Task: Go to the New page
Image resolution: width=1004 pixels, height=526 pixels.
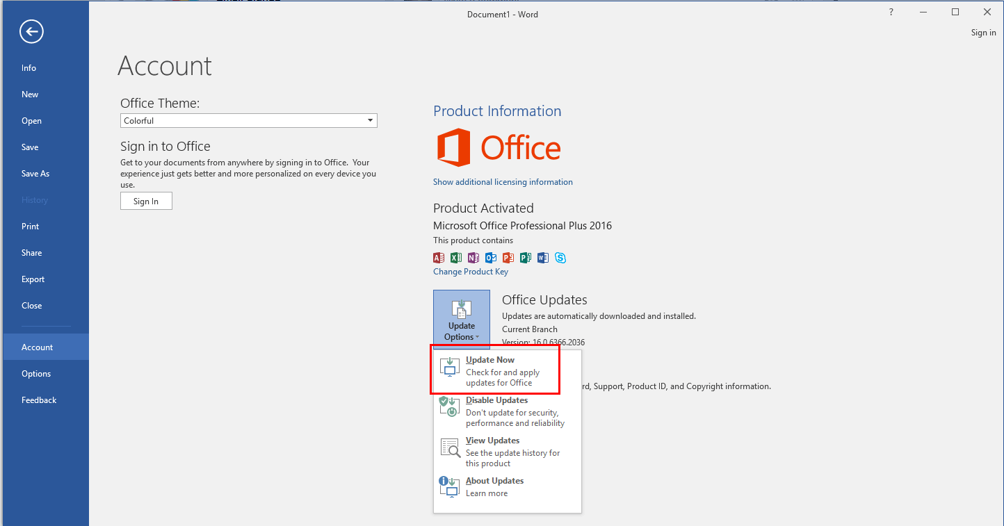Action: [x=44, y=94]
